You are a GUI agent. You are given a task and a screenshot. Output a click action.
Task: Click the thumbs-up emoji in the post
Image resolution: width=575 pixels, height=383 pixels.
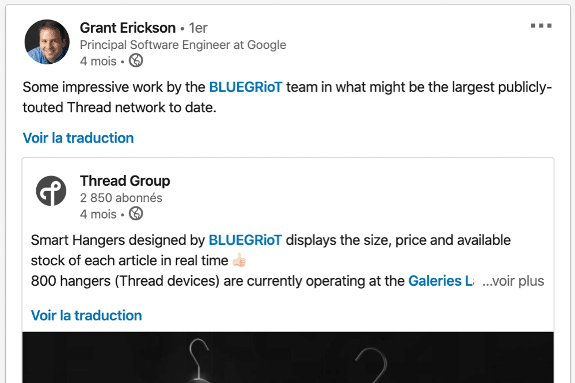point(239,261)
